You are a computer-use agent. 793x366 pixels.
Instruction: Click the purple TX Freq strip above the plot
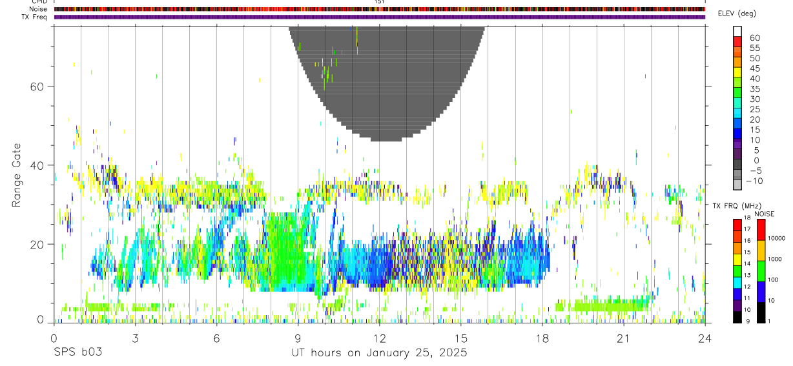[x=380, y=17]
